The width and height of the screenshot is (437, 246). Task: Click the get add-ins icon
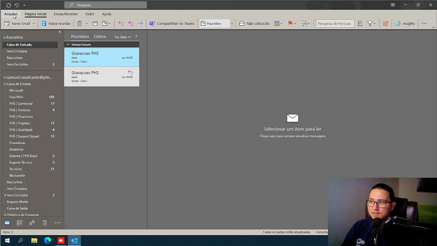point(386,23)
